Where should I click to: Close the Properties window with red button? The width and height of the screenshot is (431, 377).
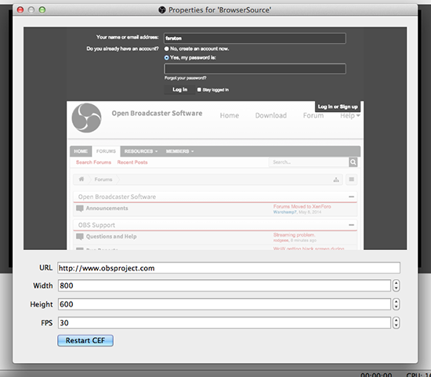click(x=20, y=10)
